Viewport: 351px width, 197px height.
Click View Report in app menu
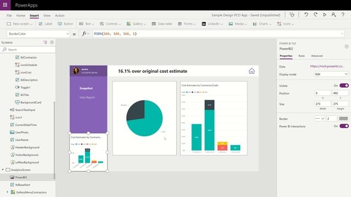[x=87, y=97]
